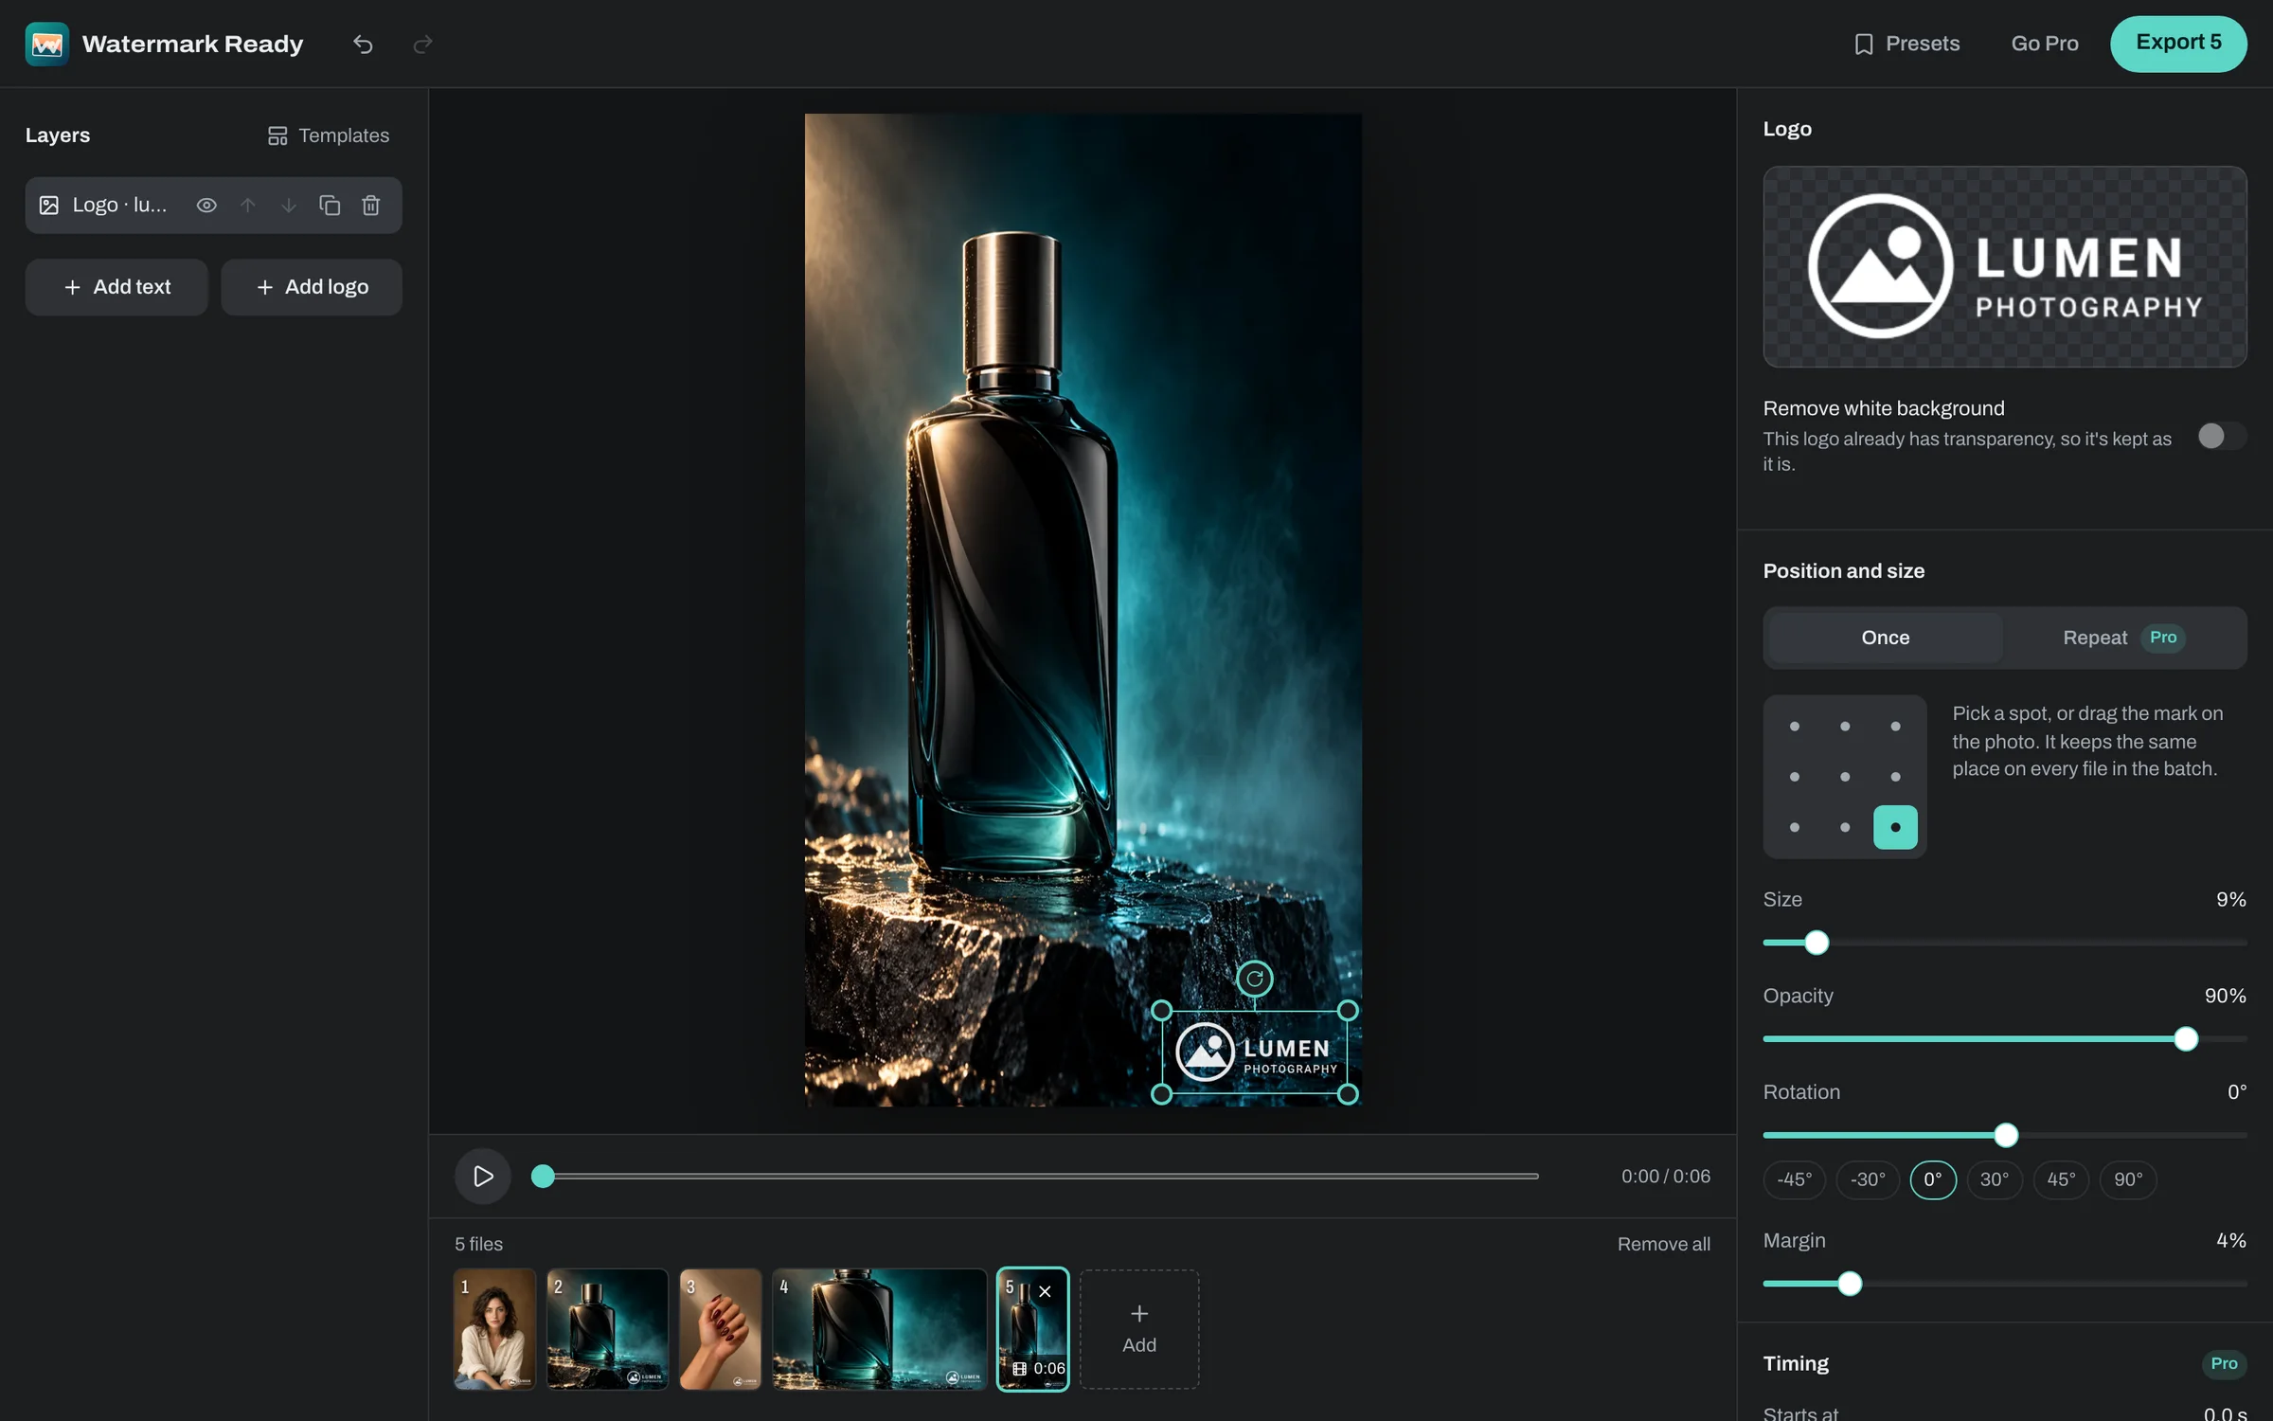
Task: Play the video preview
Action: [483, 1176]
